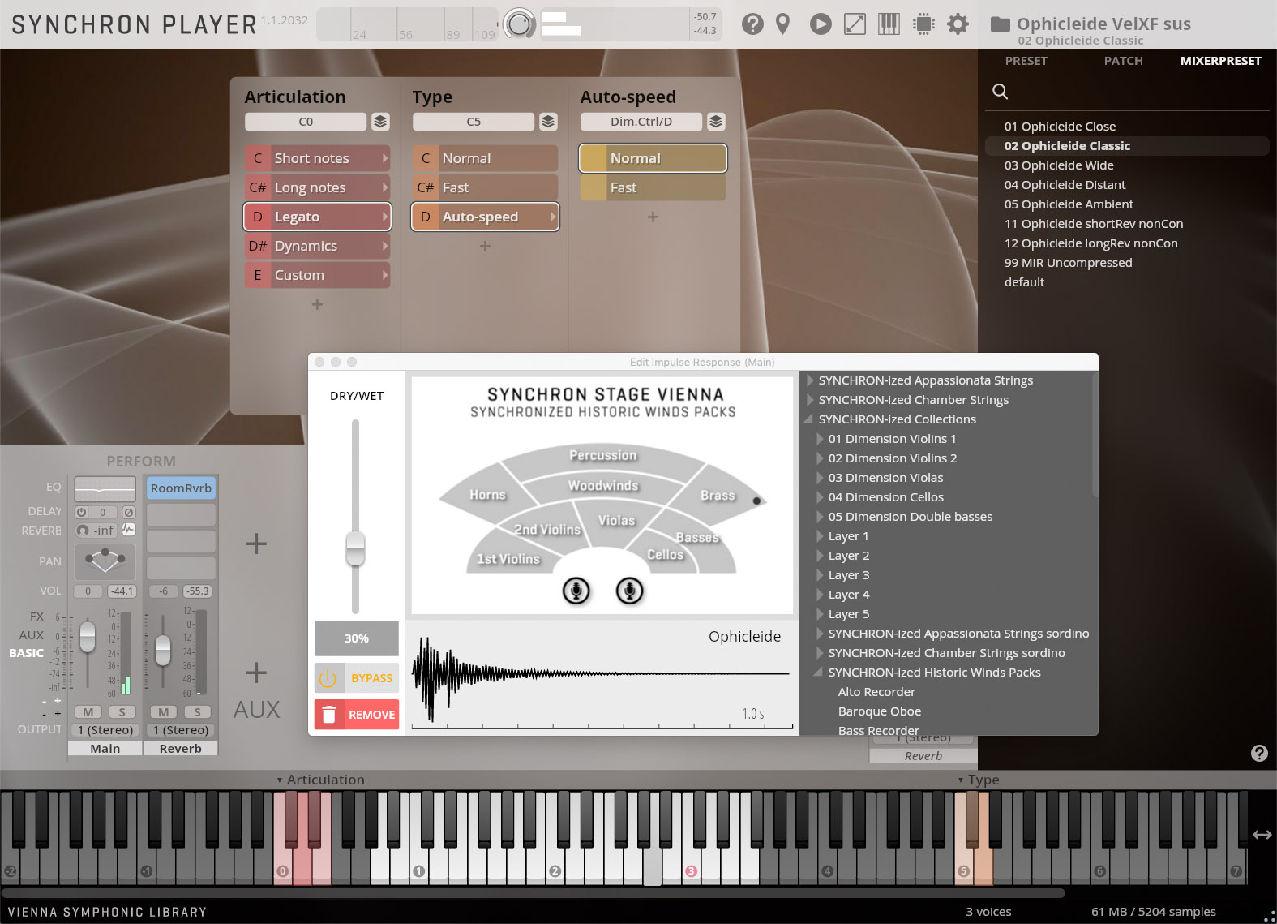Screen dimensions: 1277x924
Task: Click the CPU chip icon in toolbar
Action: 923,24
